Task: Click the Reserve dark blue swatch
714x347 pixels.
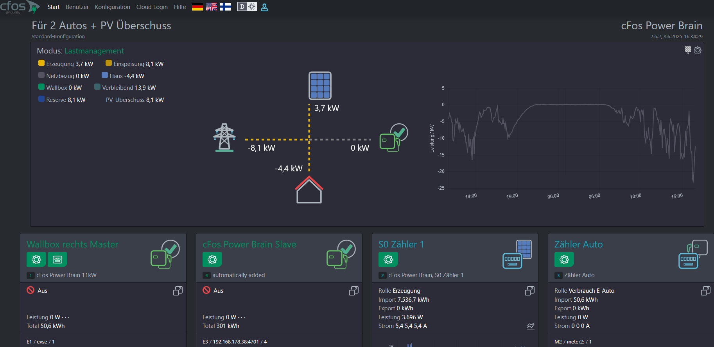Action: (x=41, y=99)
